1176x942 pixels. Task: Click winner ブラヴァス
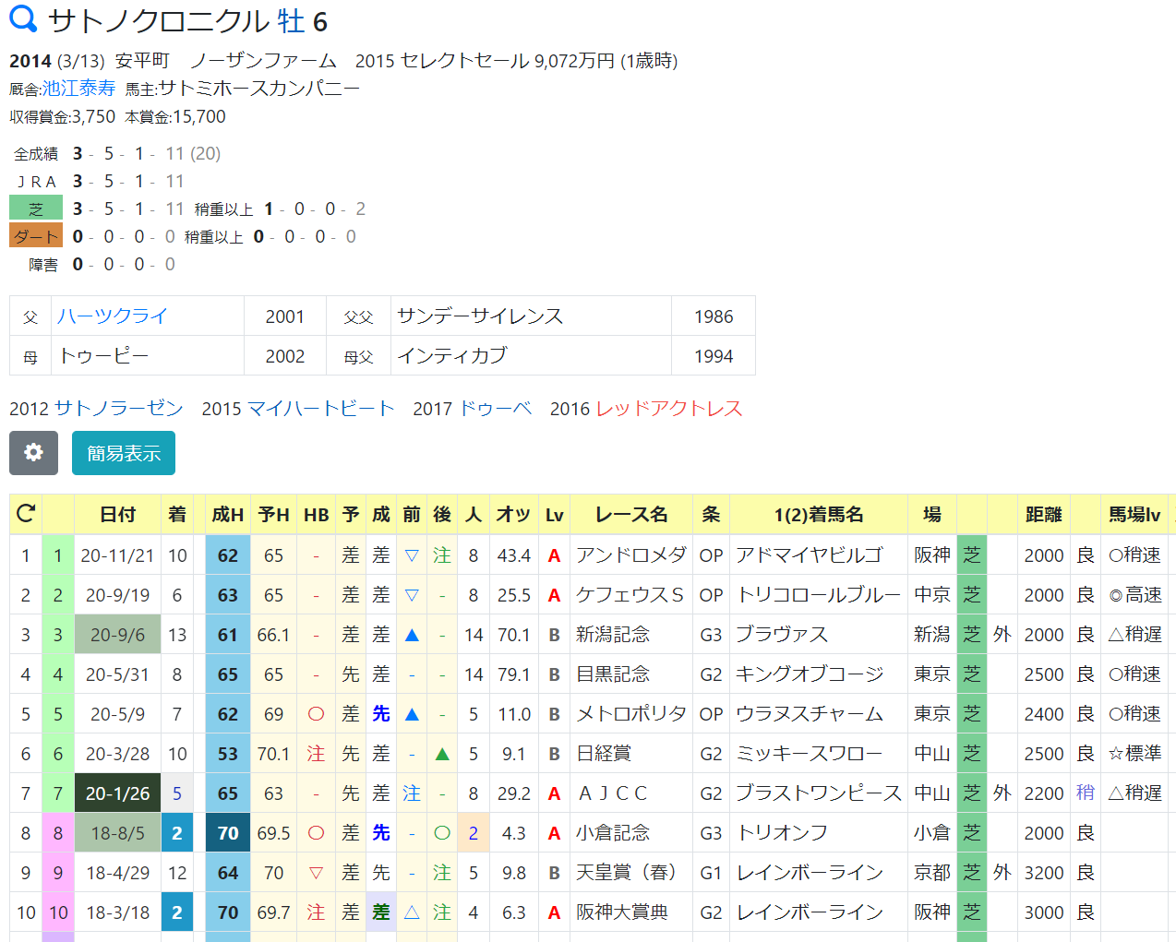pyautogui.click(x=782, y=635)
